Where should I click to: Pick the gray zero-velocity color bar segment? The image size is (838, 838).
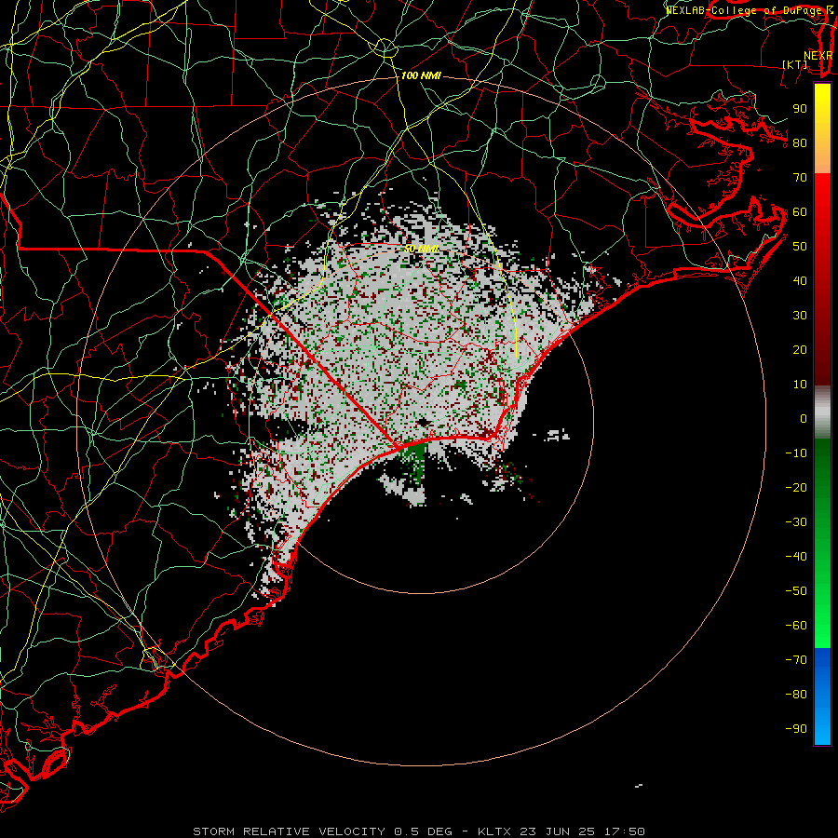[x=822, y=412]
